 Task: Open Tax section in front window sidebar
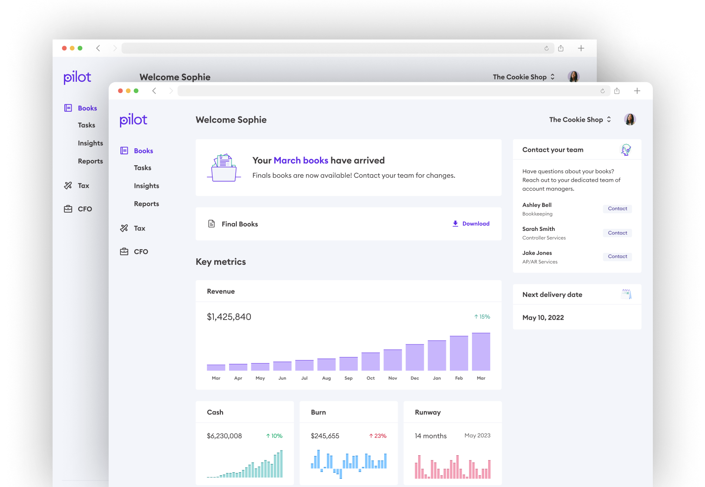140,228
